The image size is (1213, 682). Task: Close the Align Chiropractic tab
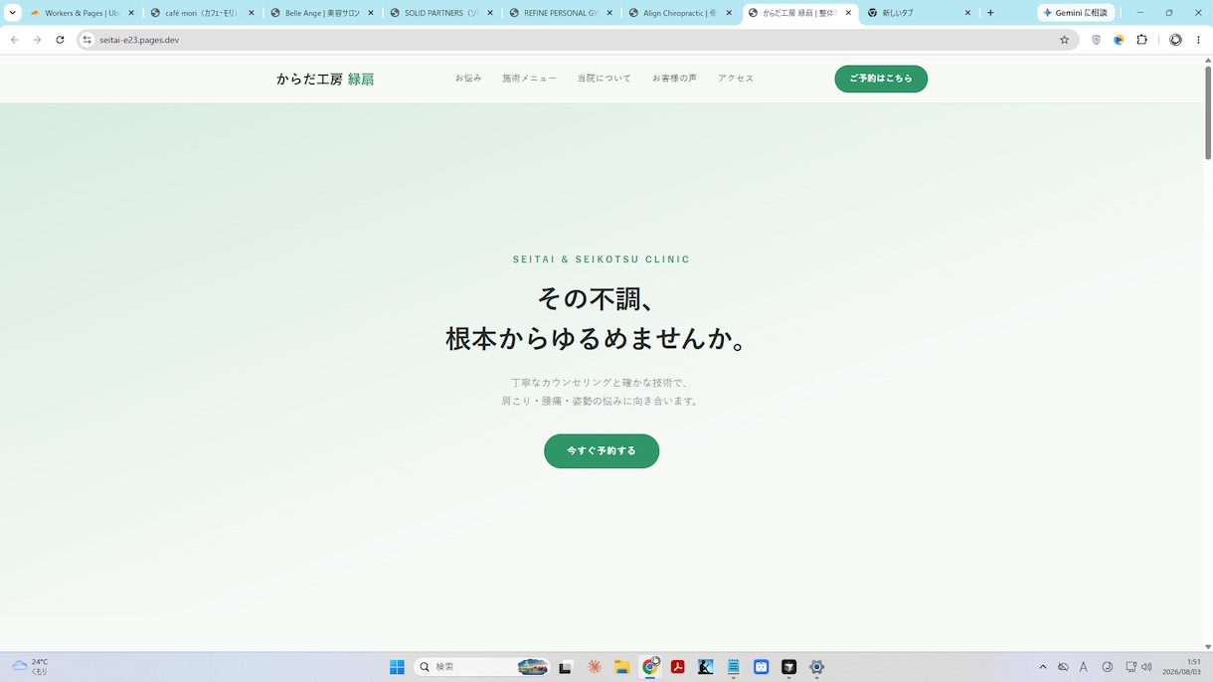click(729, 13)
